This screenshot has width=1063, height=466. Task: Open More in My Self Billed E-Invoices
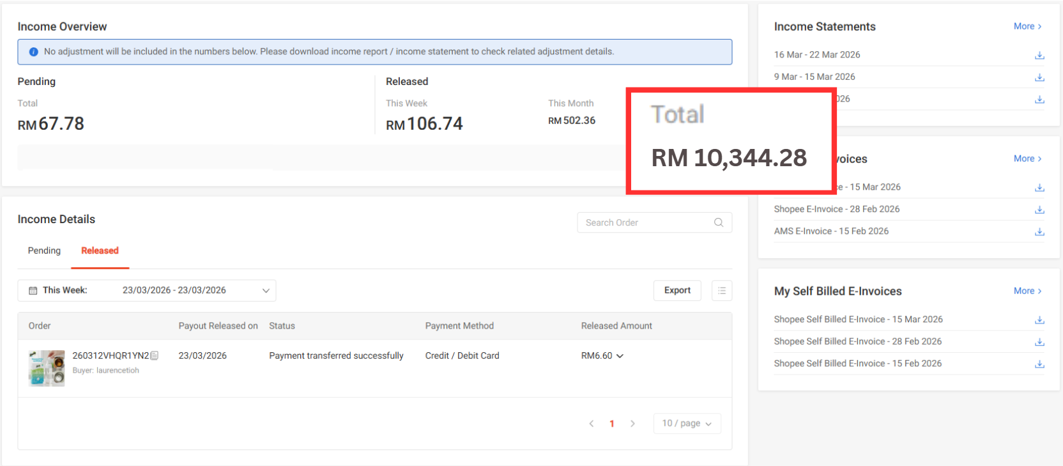[x=1027, y=291]
